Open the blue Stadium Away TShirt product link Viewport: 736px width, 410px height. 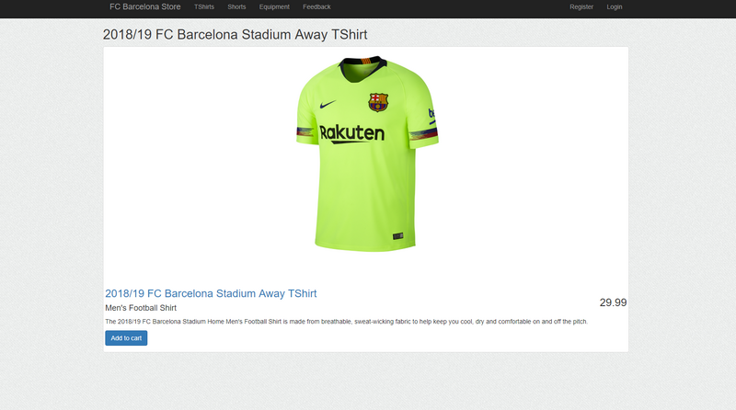211,293
